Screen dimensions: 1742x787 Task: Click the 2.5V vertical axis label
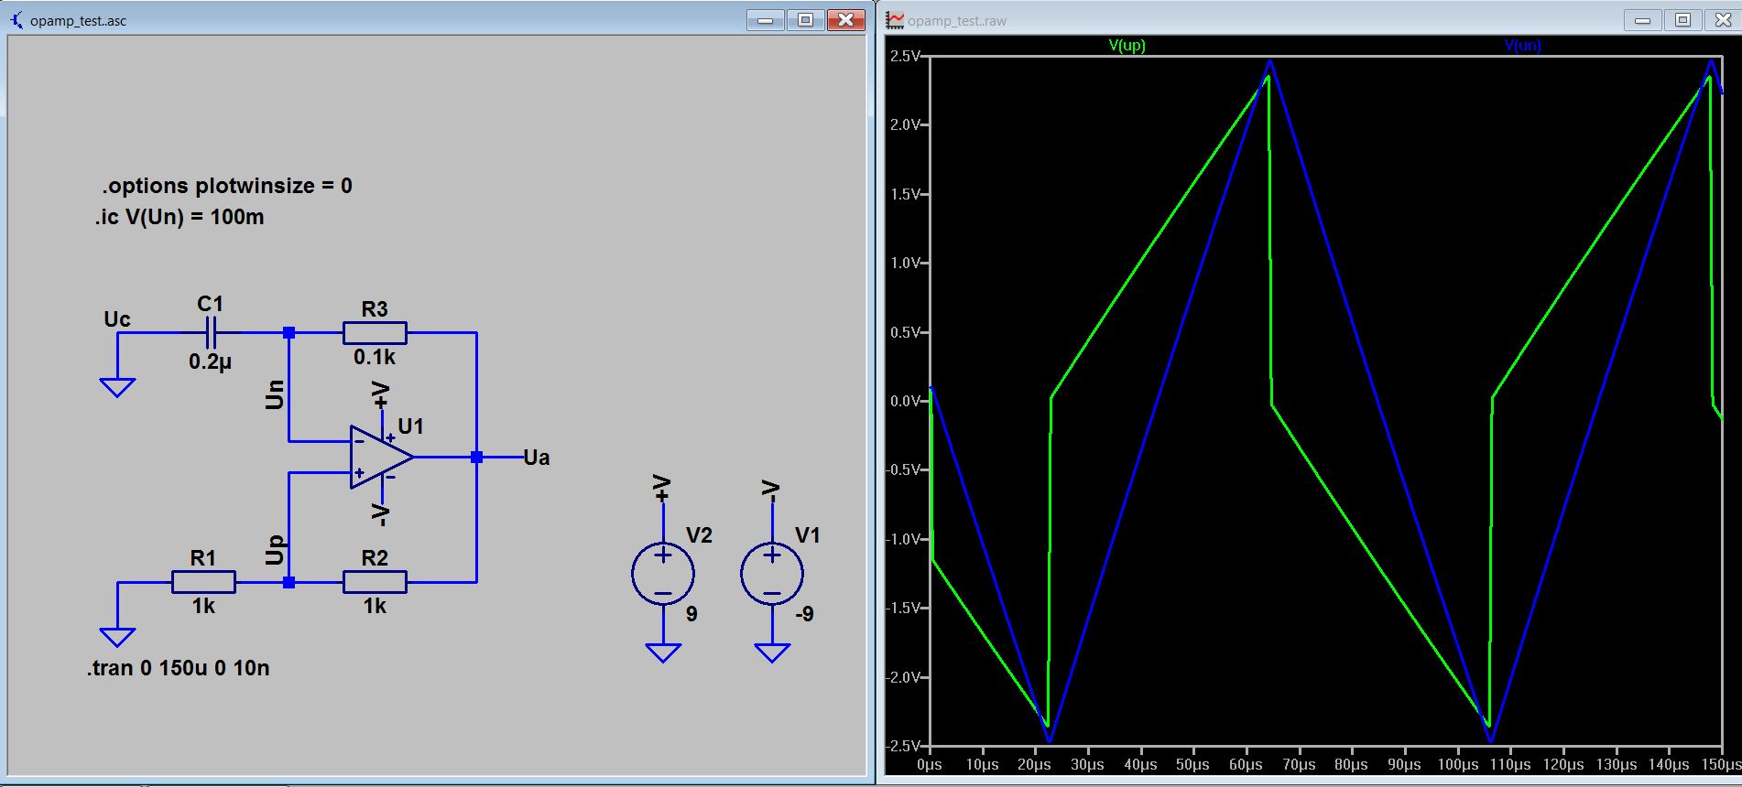[x=905, y=56]
